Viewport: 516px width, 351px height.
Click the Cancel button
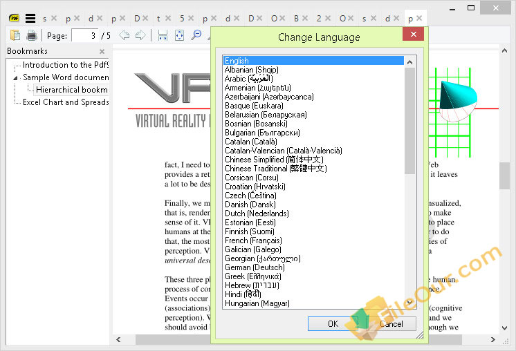click(x=391, y=324)
